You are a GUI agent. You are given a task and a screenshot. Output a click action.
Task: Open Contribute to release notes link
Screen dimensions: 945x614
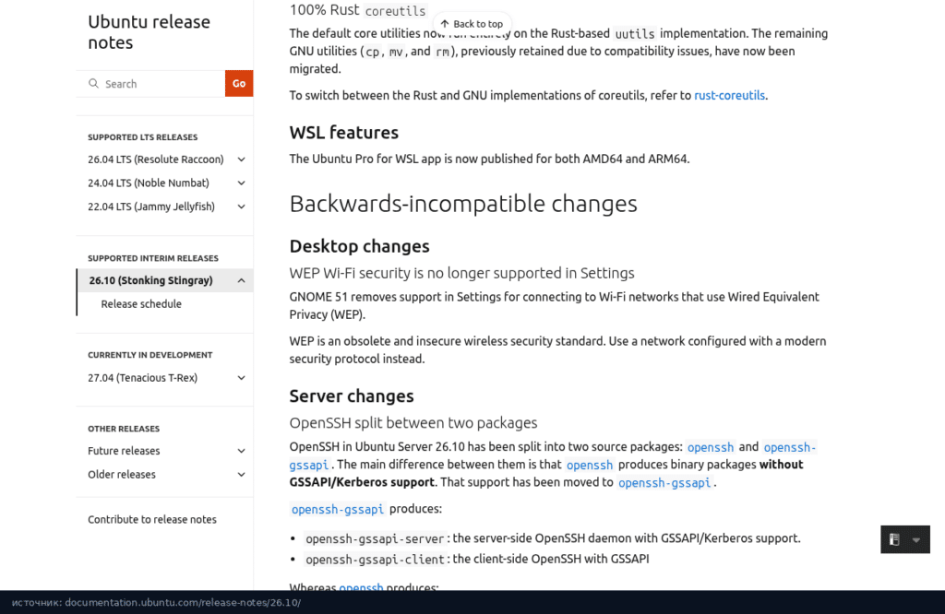click(152, 519)
